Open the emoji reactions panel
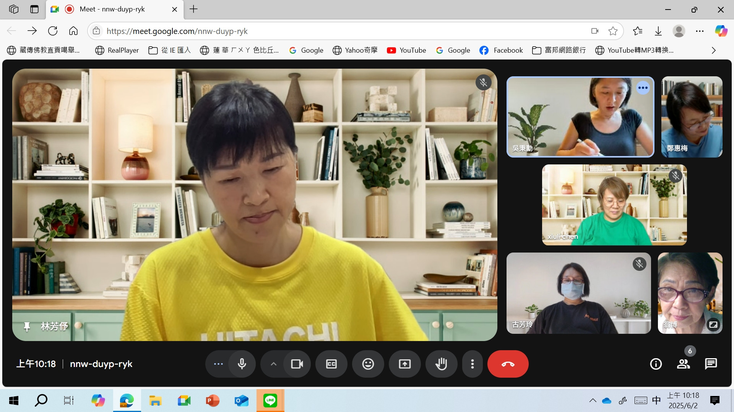This screenshot has width=734, height=412. pyautogui.click(x=368, y=364)
